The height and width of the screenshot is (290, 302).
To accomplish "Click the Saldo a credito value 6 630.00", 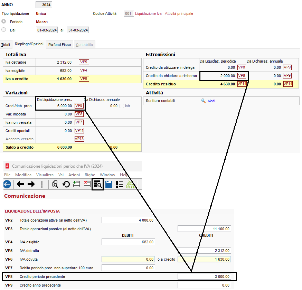I will [65, 147].
